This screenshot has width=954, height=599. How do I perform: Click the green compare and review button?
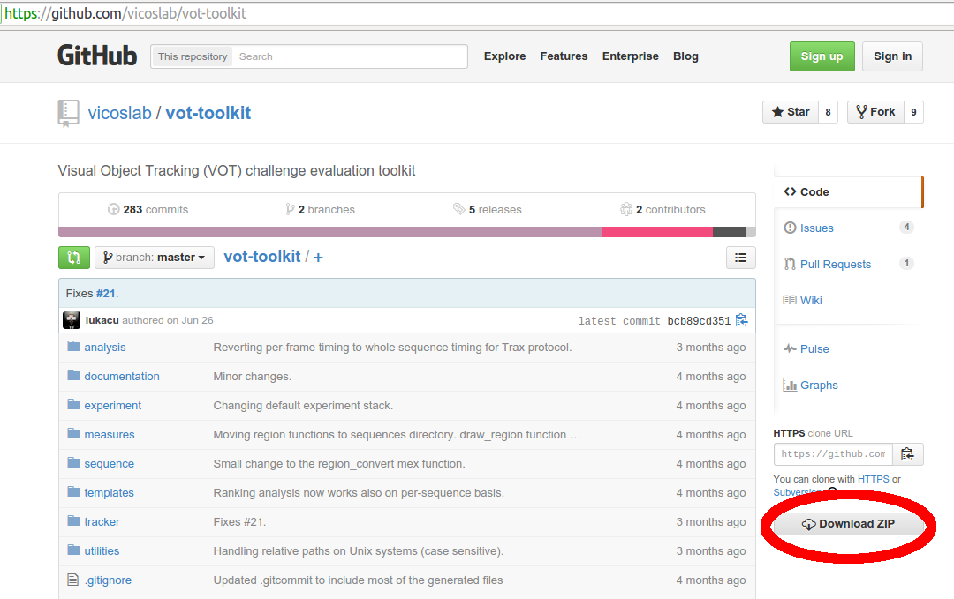point(74,258)
